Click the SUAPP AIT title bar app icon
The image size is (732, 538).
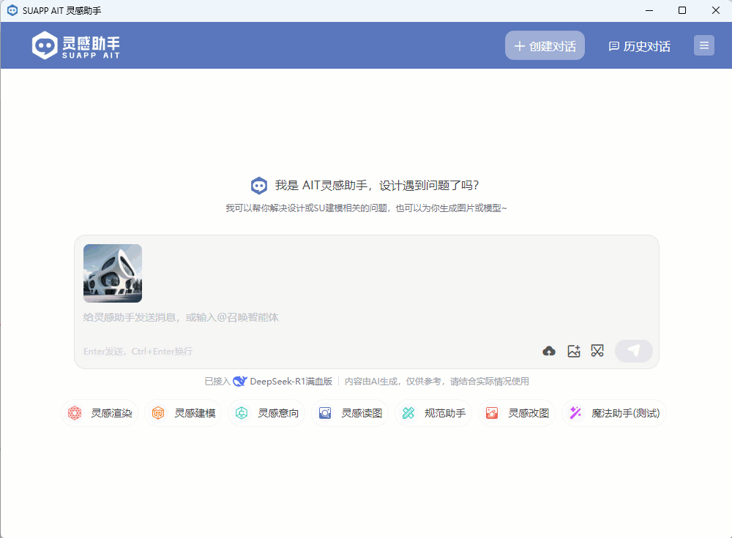tap(12, 10)
